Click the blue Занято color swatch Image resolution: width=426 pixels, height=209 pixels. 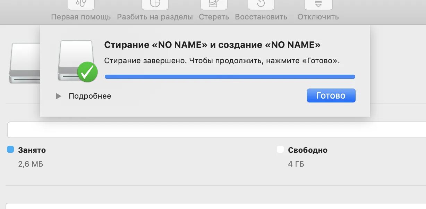coord(10,150)
